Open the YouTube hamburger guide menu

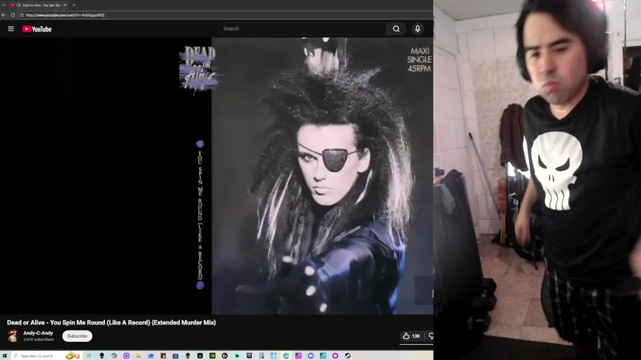pyautogui.click(x=11, y=28)
